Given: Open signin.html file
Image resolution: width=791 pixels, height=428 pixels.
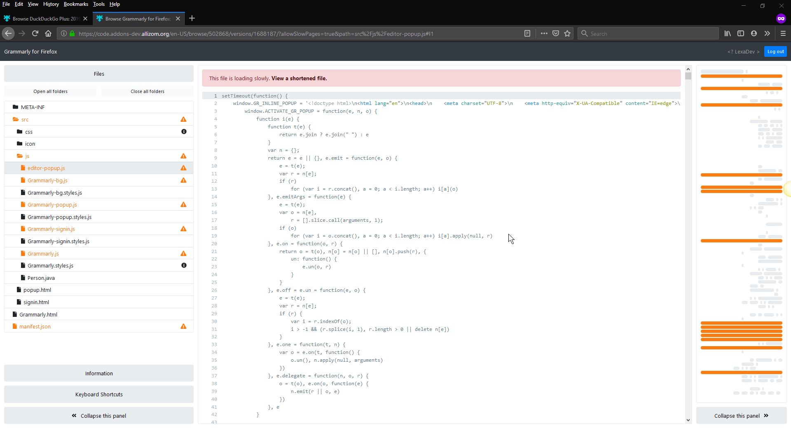Looking at the screenshot, I should click(x=99, y=302).
